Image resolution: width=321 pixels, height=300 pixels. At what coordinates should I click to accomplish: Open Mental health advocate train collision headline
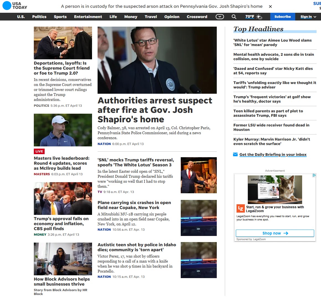click(274, 57)
